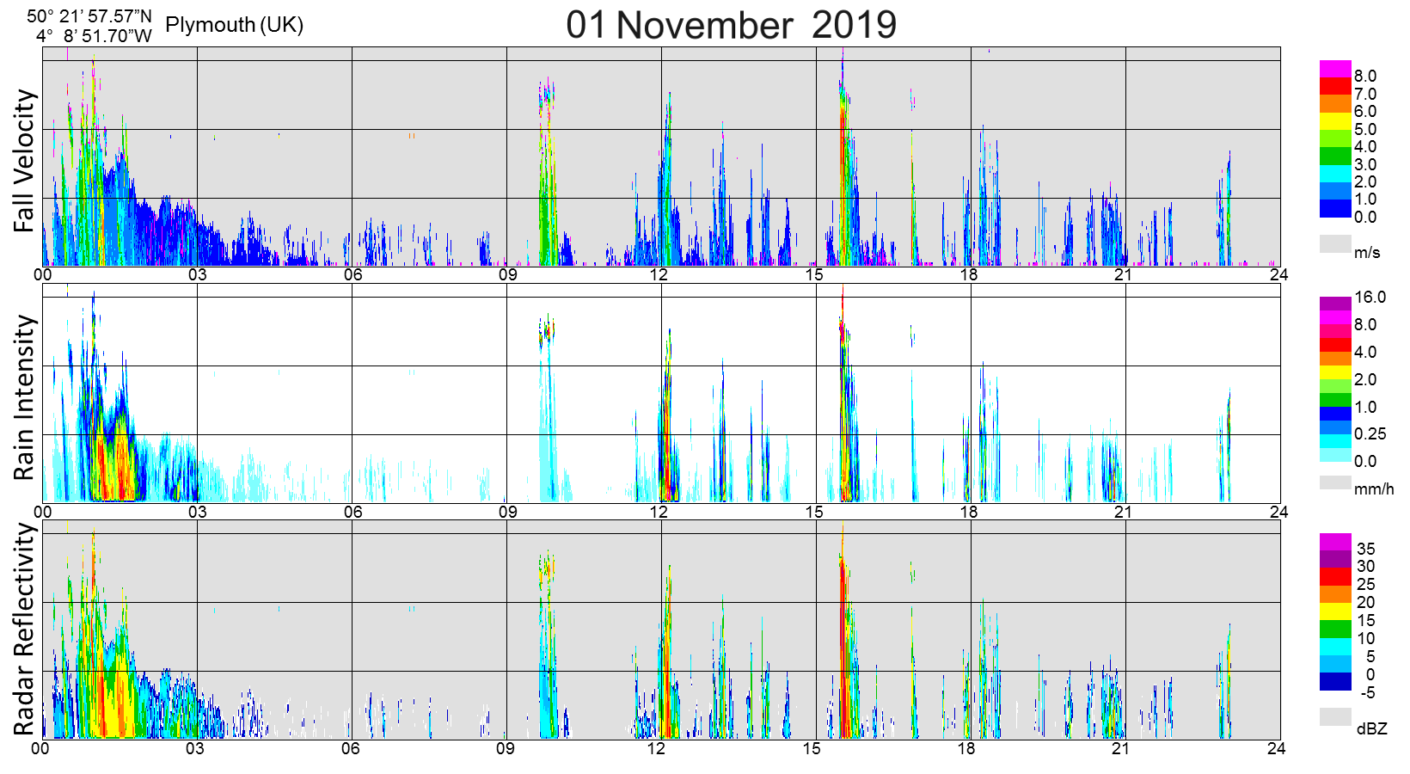The width and height of the screenshot is (1410, 774).
Task: Click the "8.0" value in the Fall Velocity legend
Action: 1365,77
